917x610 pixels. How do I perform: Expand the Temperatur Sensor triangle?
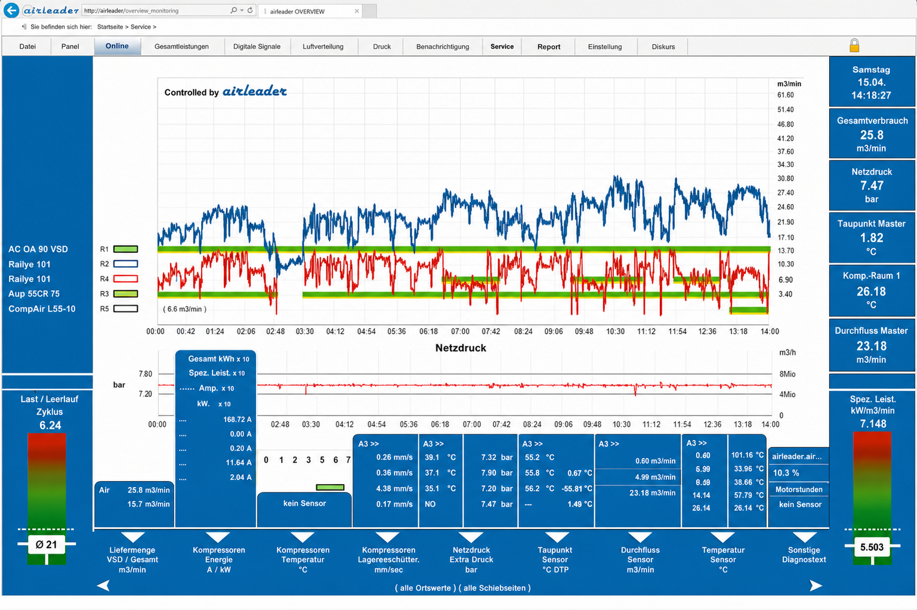click(723, 537)
